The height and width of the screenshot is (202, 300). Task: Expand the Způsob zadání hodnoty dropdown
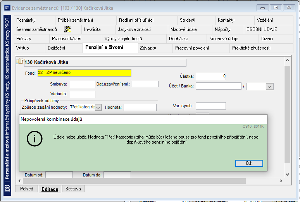pos(98,108)
